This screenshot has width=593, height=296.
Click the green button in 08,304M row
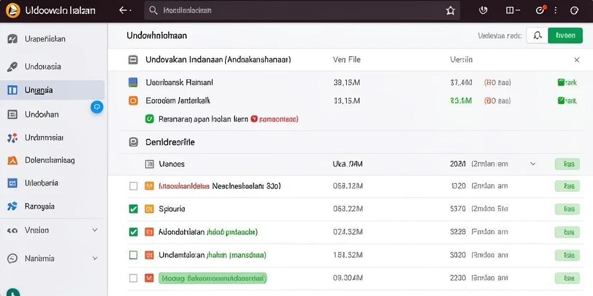point(567,278)
